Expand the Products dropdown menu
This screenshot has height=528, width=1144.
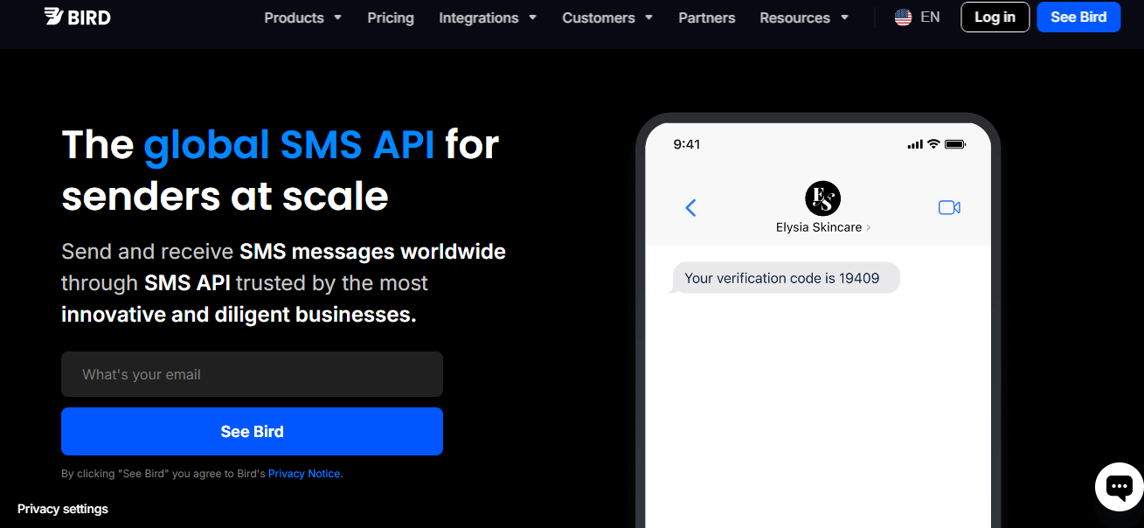302,17
